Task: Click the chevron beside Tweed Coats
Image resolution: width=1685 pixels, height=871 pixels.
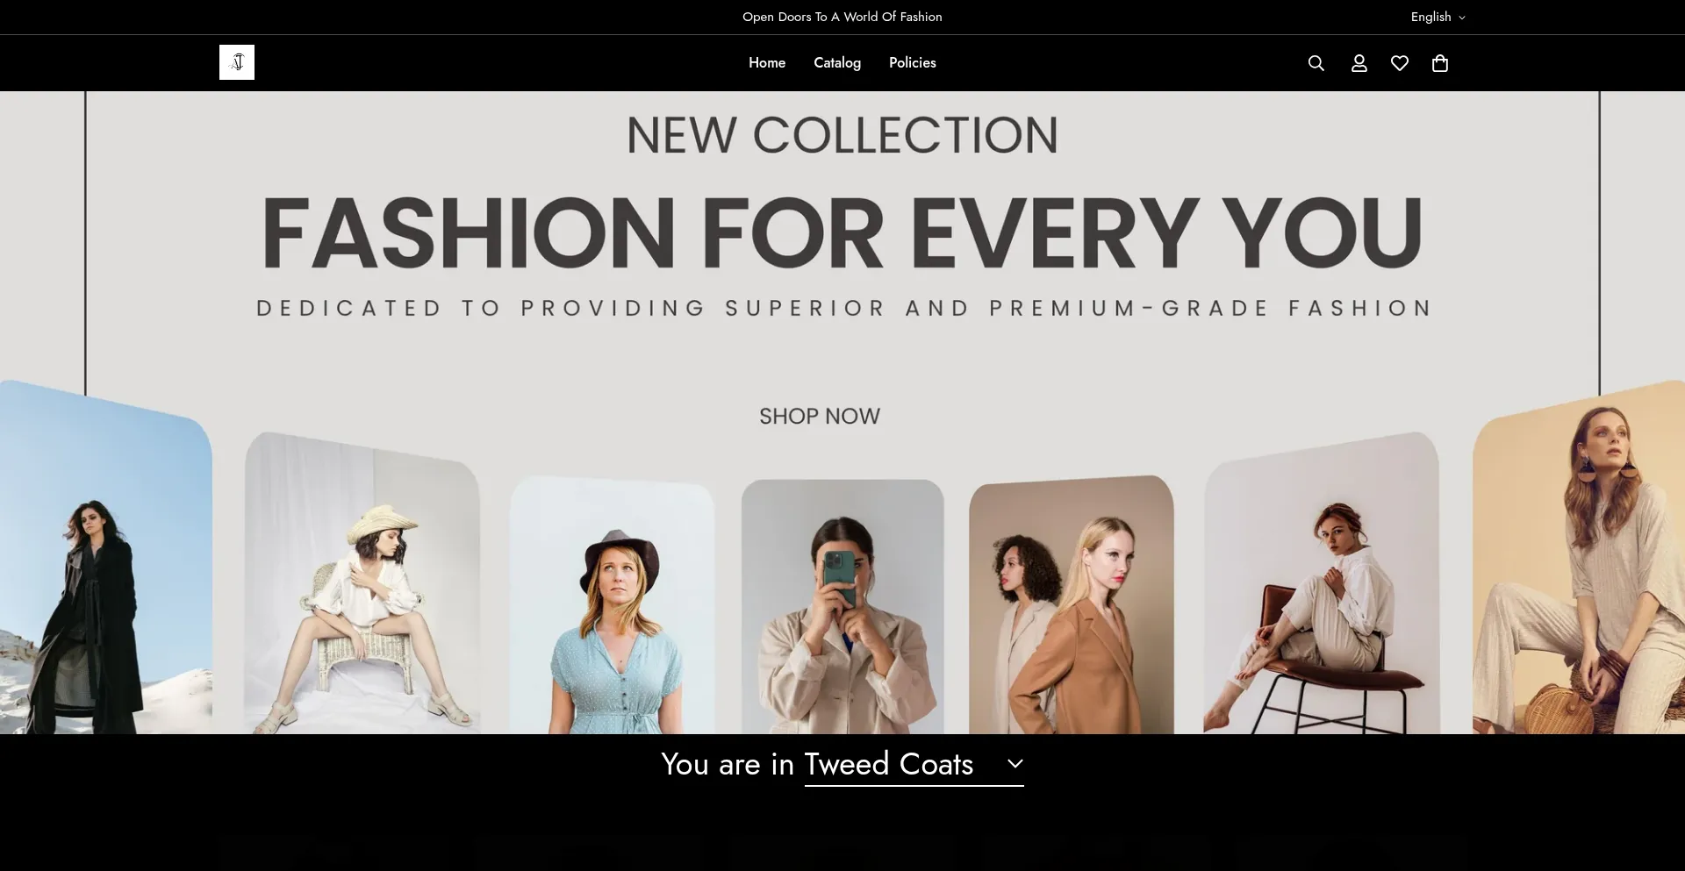Action: [1015, 763]
